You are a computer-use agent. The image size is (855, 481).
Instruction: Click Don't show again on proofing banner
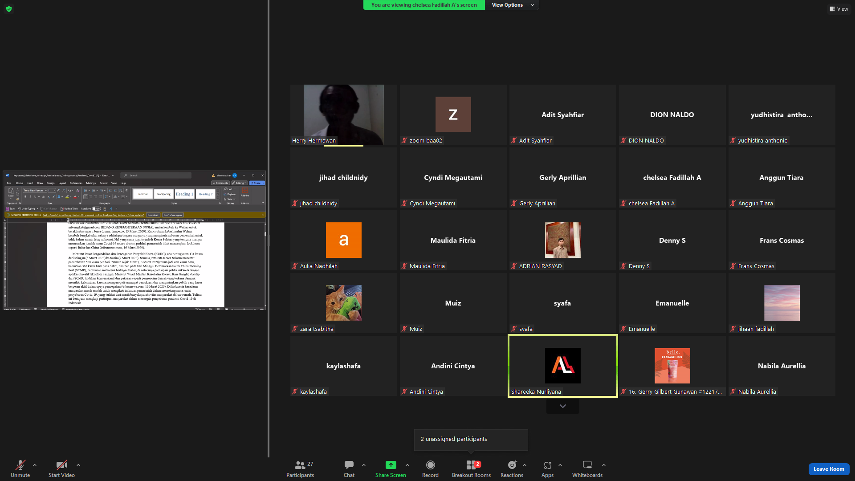click(x=173, y=215)
